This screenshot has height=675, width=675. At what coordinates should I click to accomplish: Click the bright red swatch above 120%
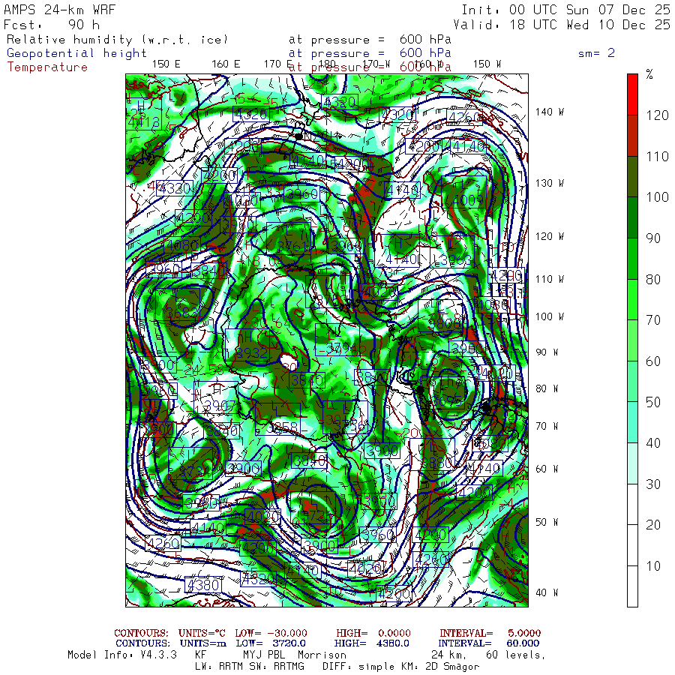click(x=632, y=94)
